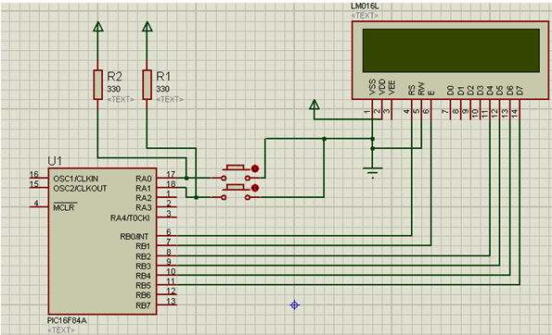
Task: Select the dark green LM016L display screen
Action: click(x=451, y=51)
